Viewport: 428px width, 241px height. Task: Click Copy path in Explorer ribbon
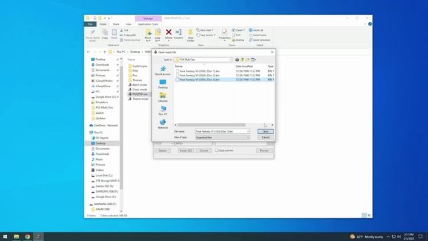pyautogui.click(x=128, y=35)
